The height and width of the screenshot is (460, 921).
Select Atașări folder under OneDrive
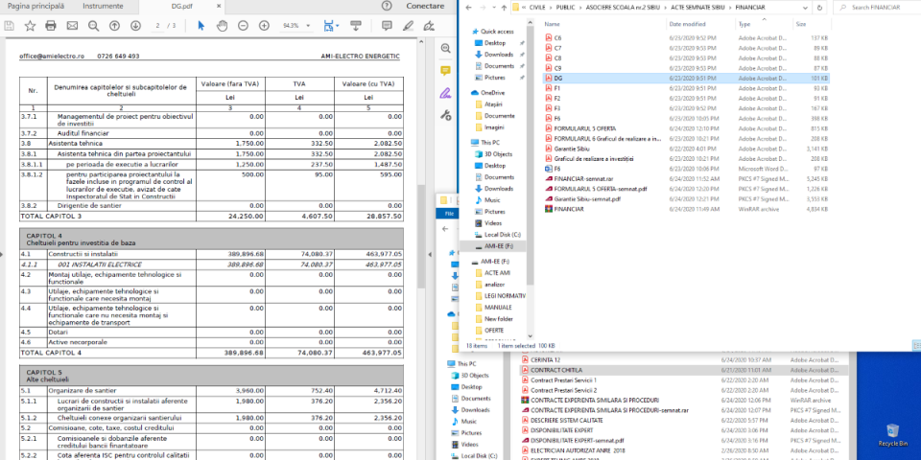(x=494, y=104)
